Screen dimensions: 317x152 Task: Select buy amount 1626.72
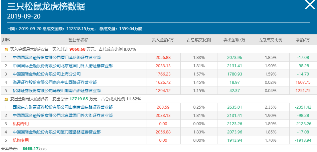coord(163,82)
